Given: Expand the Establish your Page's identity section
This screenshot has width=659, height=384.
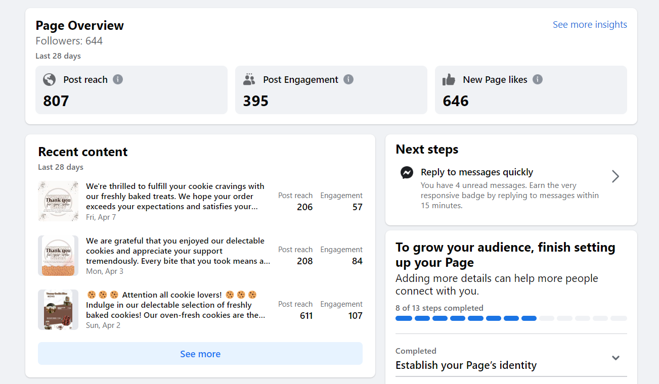Looking at the screenshot, I should click(616, 358).
